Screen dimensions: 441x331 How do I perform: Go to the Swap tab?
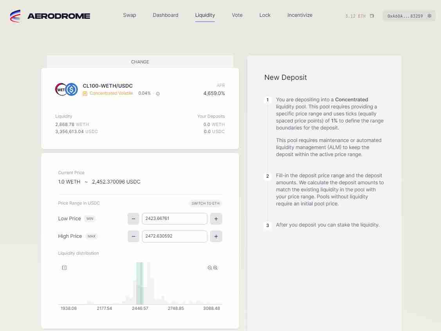130,15
